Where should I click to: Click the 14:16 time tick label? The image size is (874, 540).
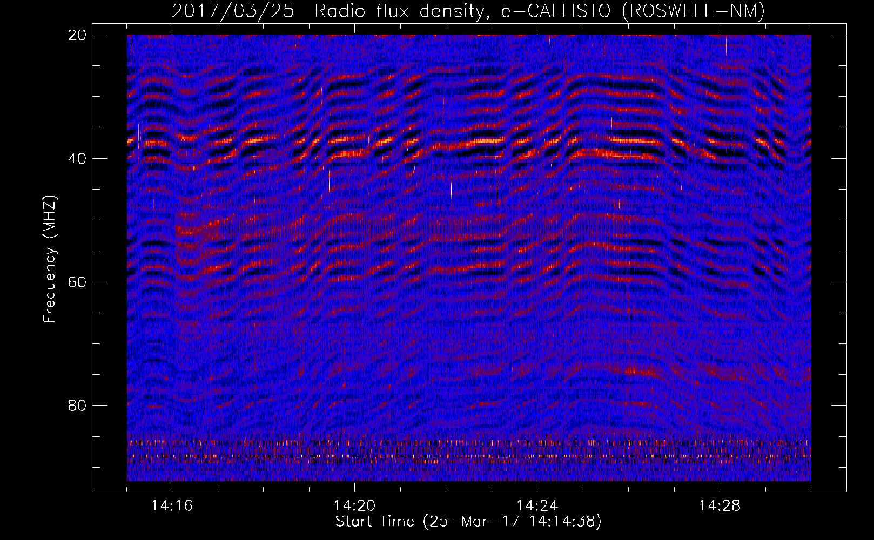tap(172, 506)
